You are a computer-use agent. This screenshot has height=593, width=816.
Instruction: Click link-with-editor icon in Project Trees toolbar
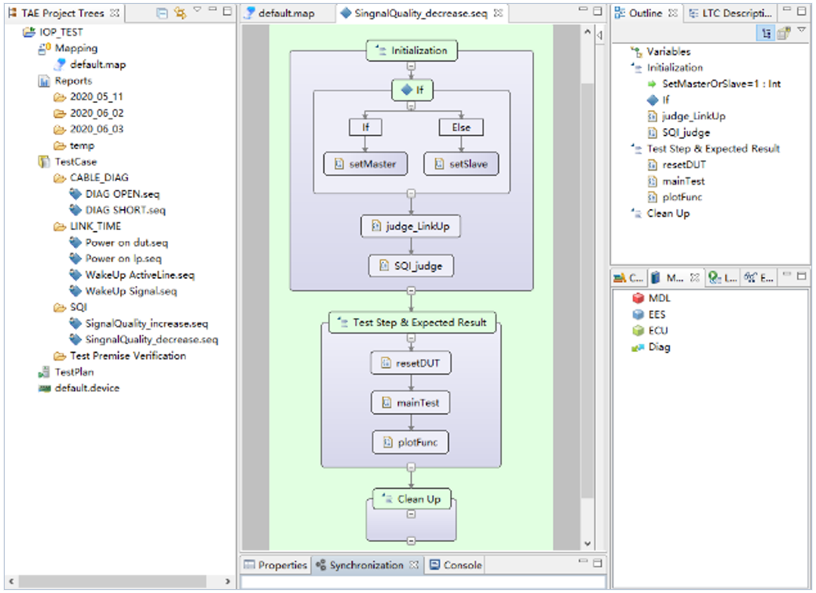(180, 13)
